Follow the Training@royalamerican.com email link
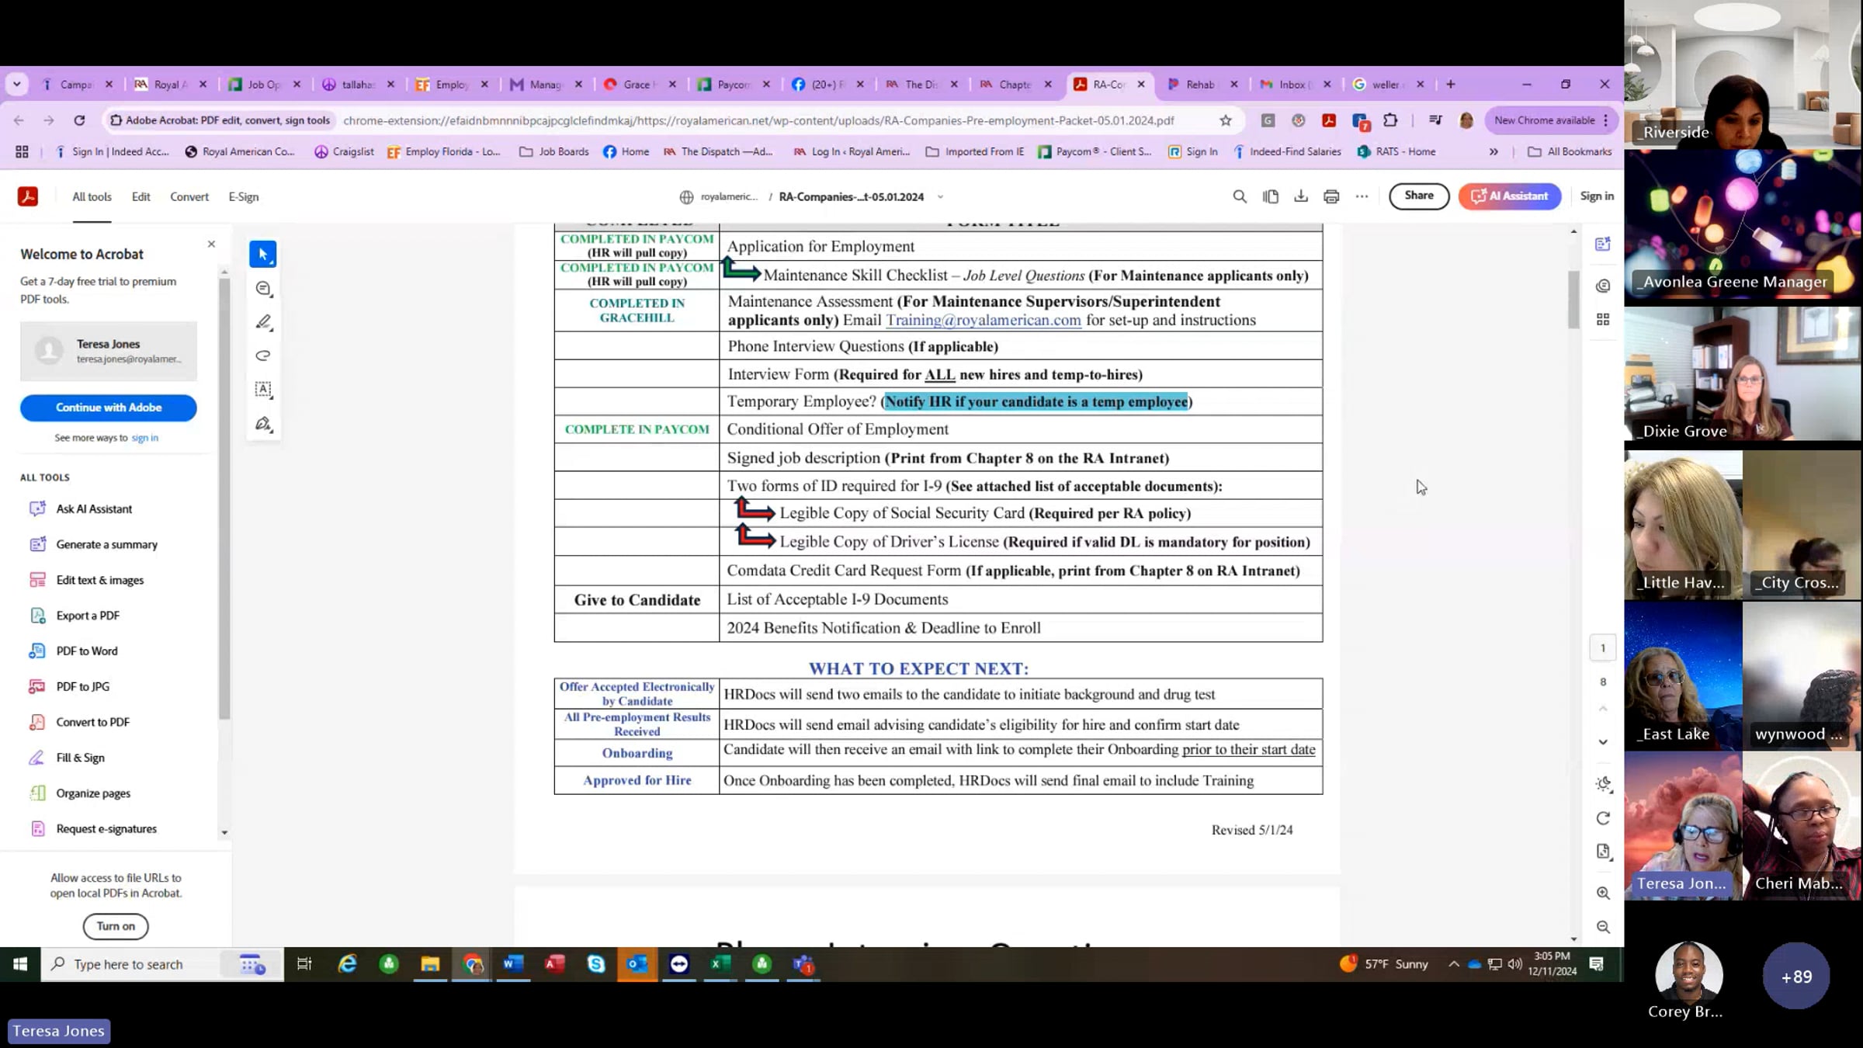Screen dimensions: 1863x1048 pyautogui.click(x=983, y=320)
